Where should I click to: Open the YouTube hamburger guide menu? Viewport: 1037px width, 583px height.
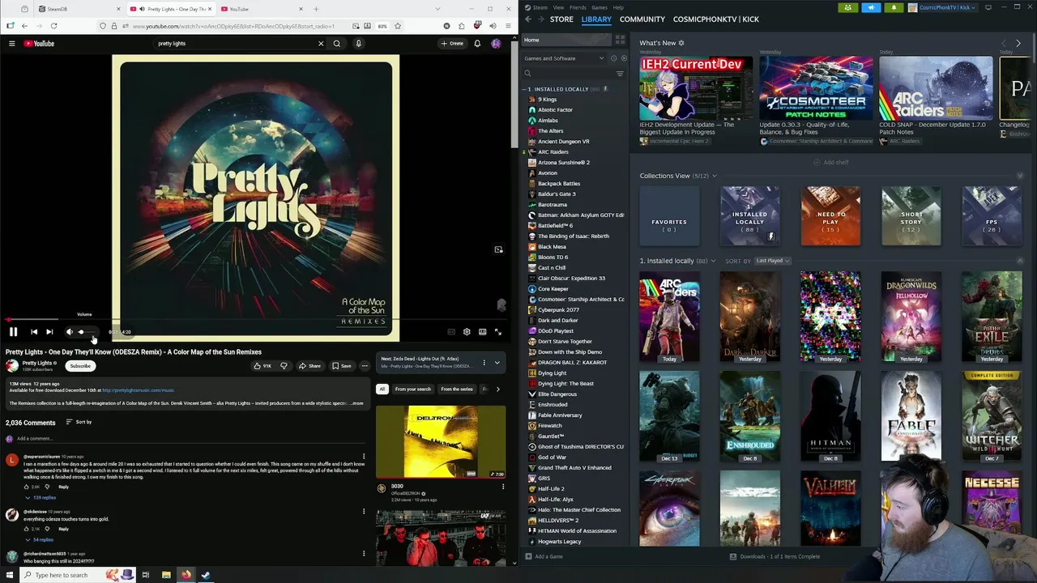click(11, 44)
